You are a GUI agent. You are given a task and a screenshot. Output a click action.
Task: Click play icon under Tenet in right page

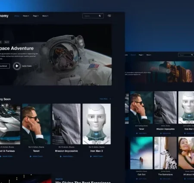(137, 133)
